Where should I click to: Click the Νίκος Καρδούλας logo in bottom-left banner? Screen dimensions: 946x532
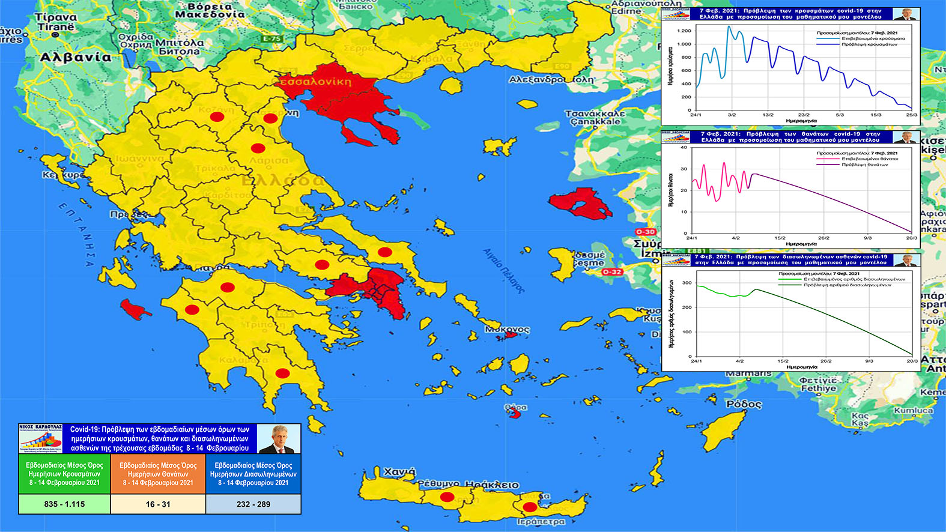click(x=40, y=439)
